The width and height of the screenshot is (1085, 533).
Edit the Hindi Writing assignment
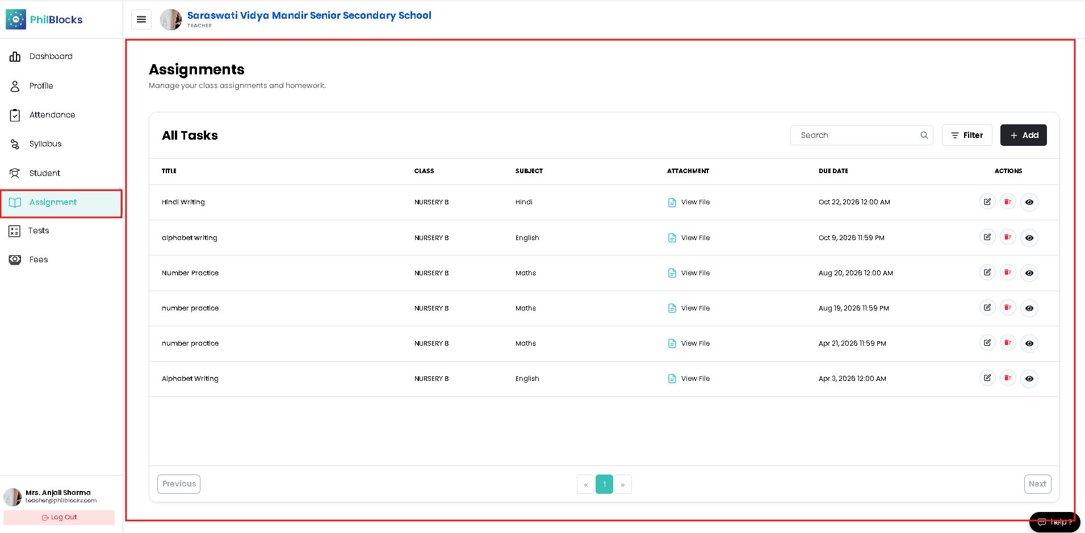987,202
